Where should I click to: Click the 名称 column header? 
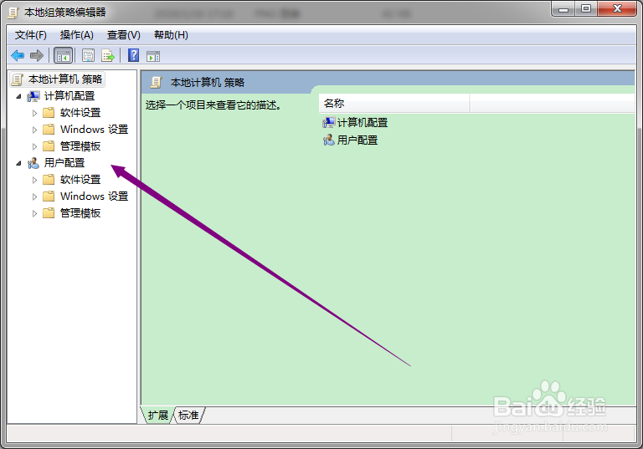click(x=394, y=103)
